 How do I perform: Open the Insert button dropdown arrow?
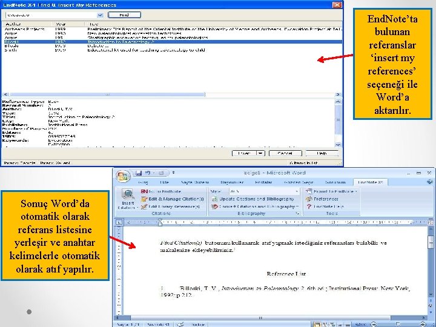(x=260, y=153)
